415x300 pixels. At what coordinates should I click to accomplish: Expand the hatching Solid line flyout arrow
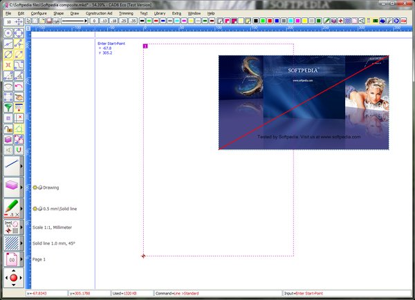(21, 243)
